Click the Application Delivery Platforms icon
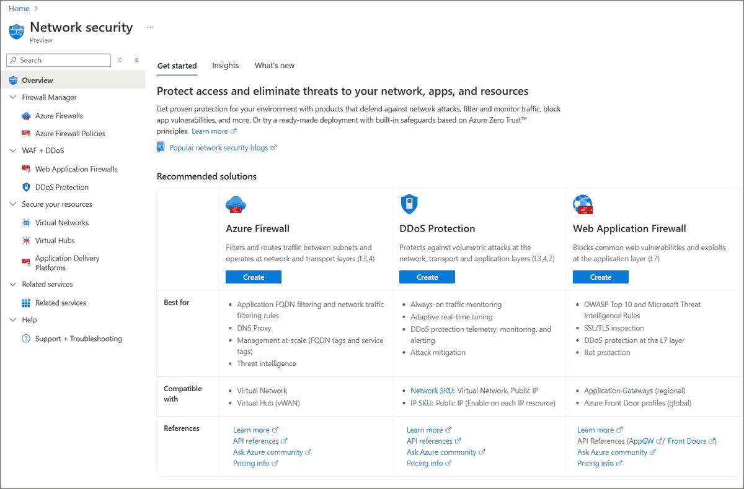The image size is (744, 489). click(x=26, y=262)
